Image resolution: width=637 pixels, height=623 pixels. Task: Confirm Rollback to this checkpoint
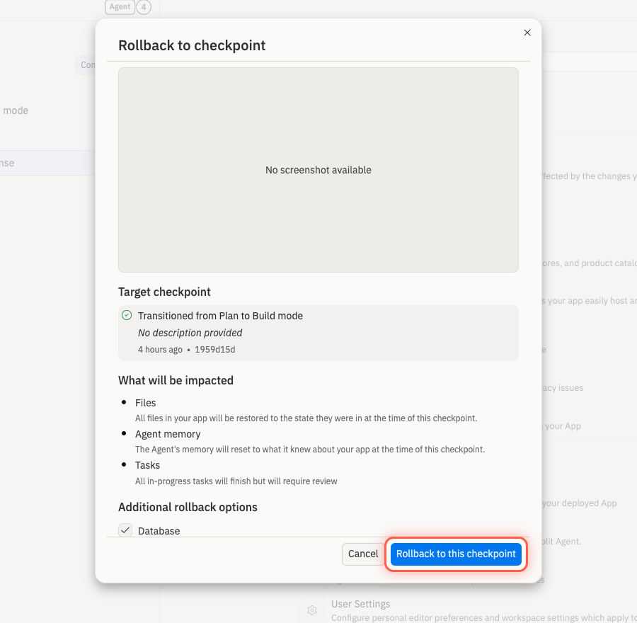pyautogui.click(x=456, y=554)
